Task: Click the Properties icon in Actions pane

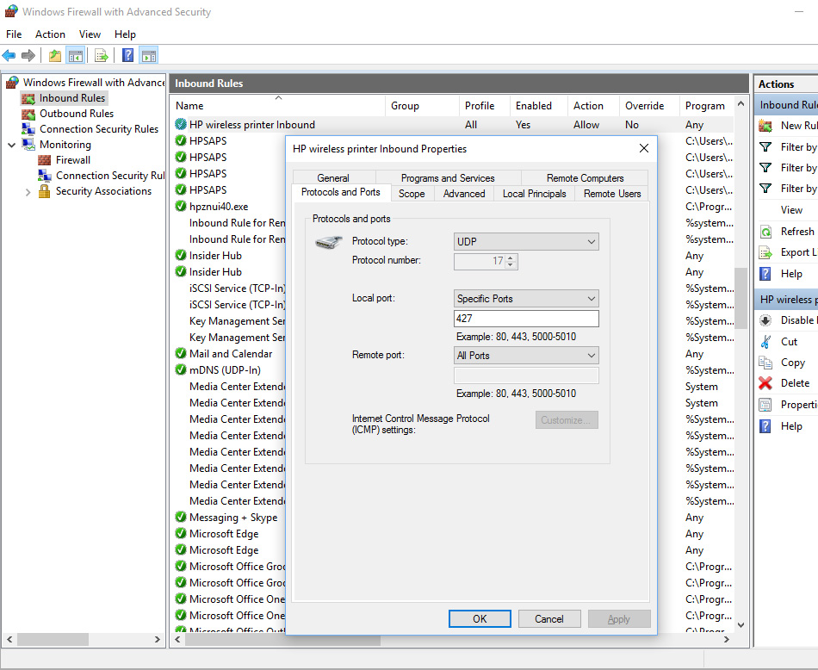Action: 765,405
